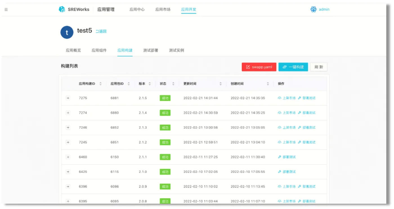The width and height of the screenshot is (394, 209).
Task: Open 应用市场 in top navigation
Action: coord(163,10)
